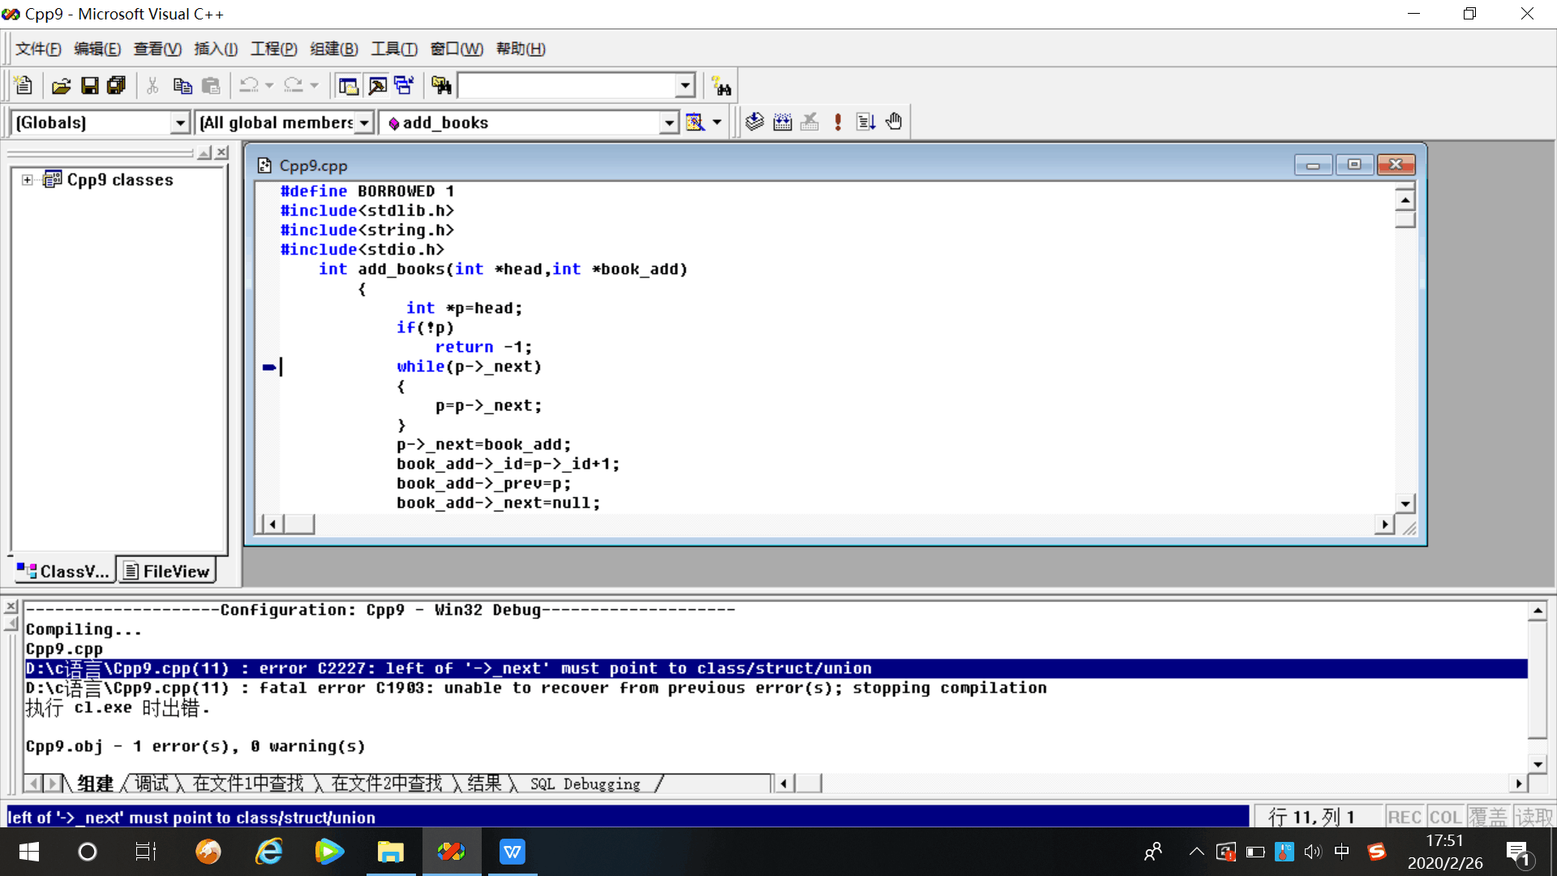Open Internet Explorer from taskbar

coord(269,852)
